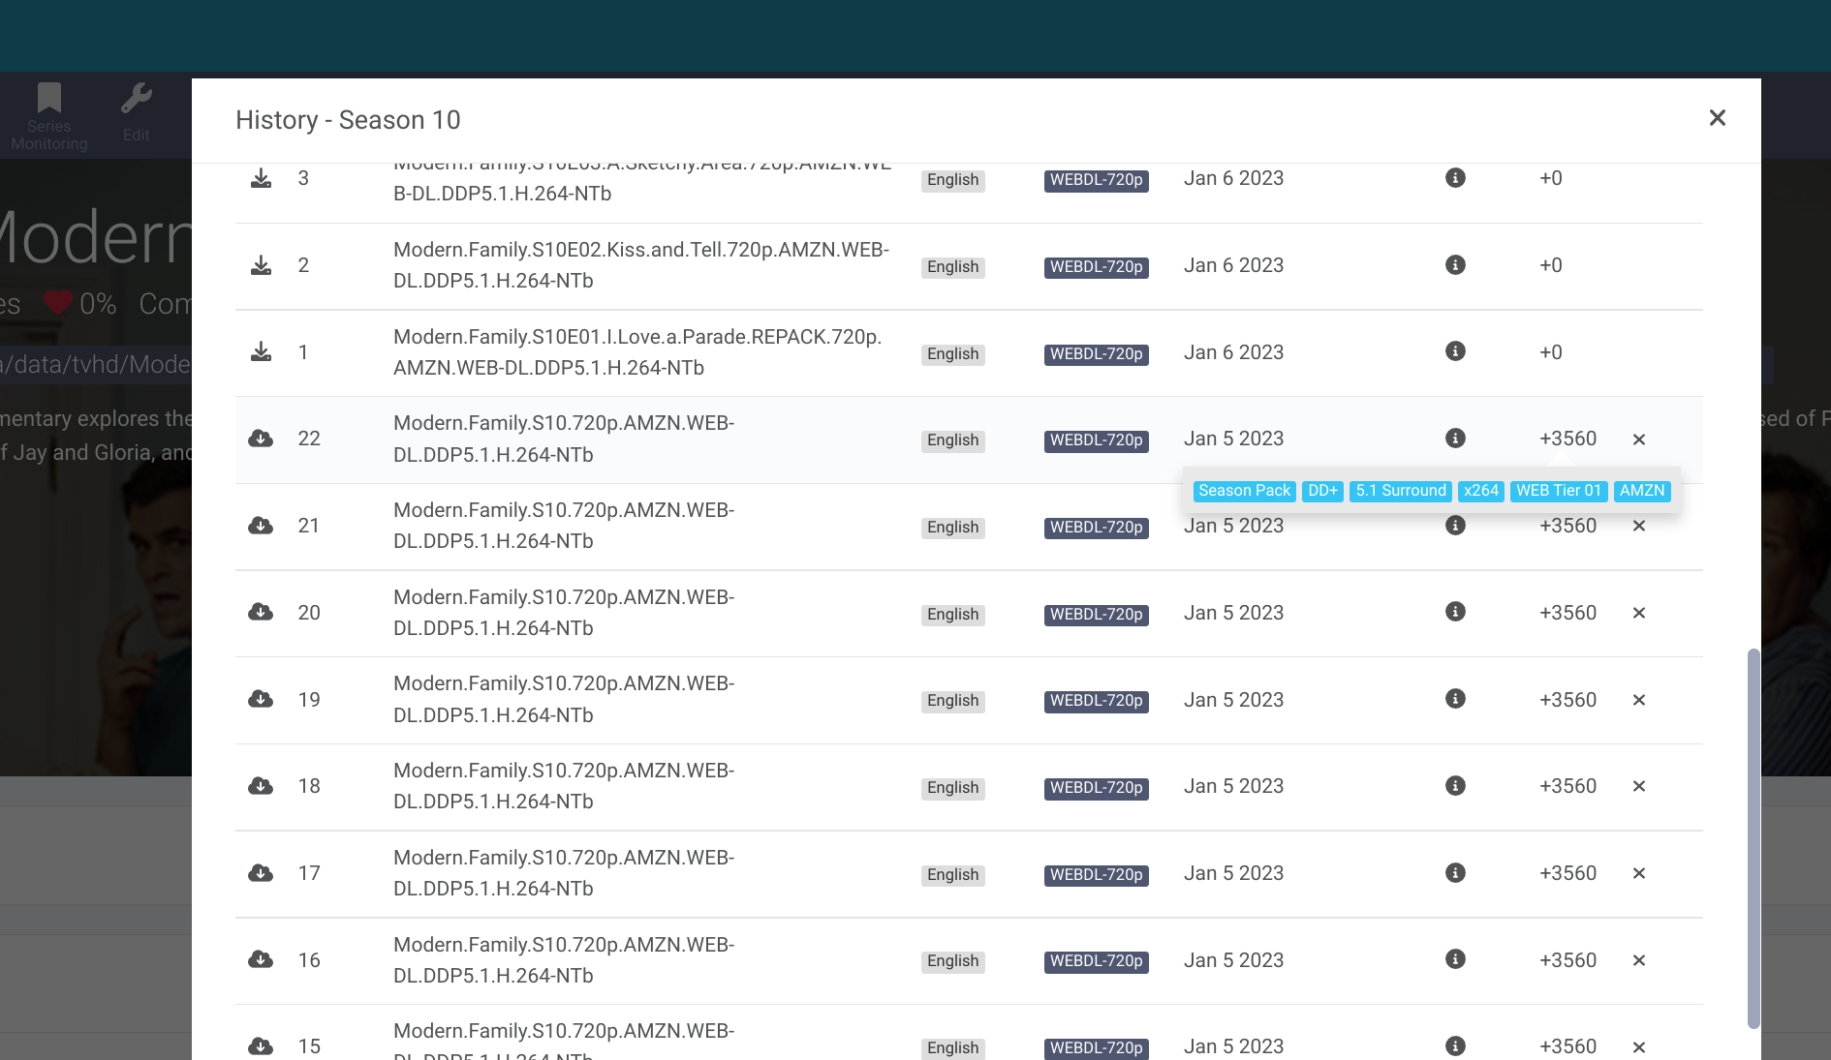Close the History - Season 10 dialog

(x=1717, y=117)
